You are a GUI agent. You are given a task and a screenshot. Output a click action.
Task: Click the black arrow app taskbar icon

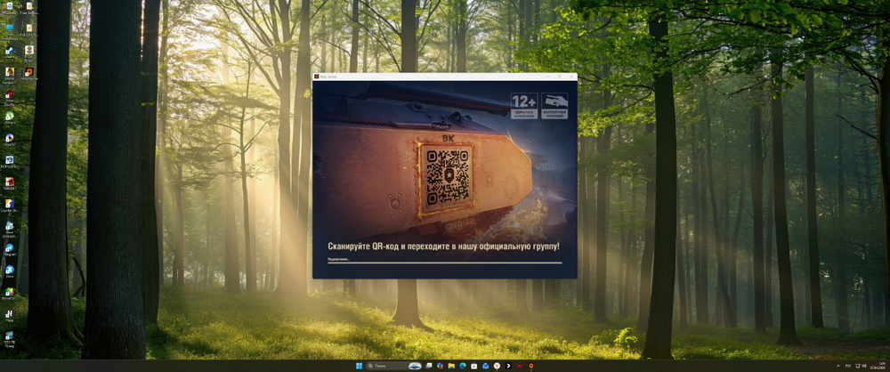pos(508,366)
